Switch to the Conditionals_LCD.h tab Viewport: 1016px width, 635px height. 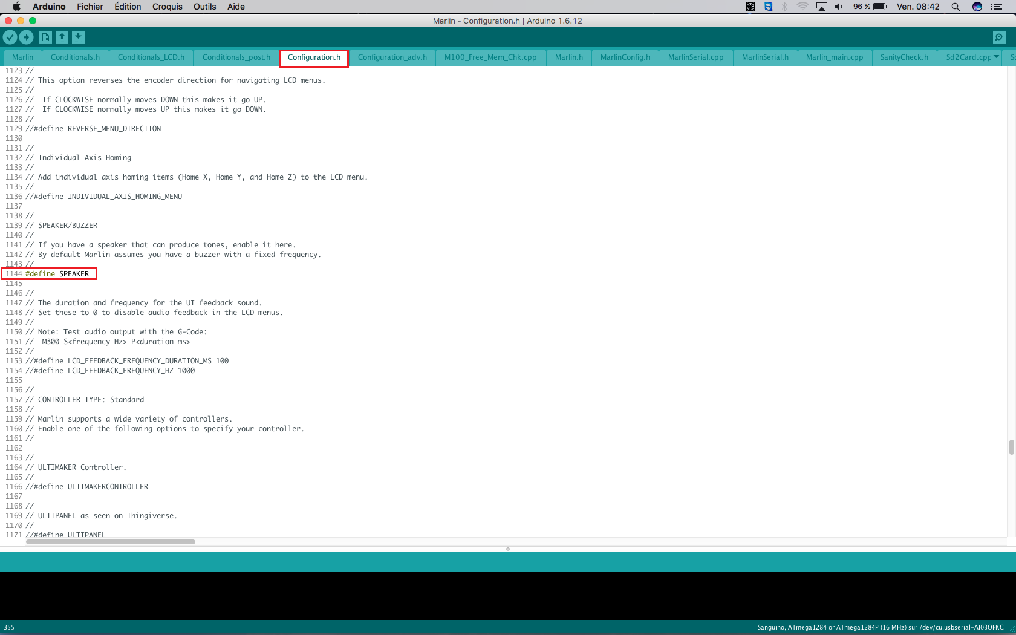pos(151,57)
